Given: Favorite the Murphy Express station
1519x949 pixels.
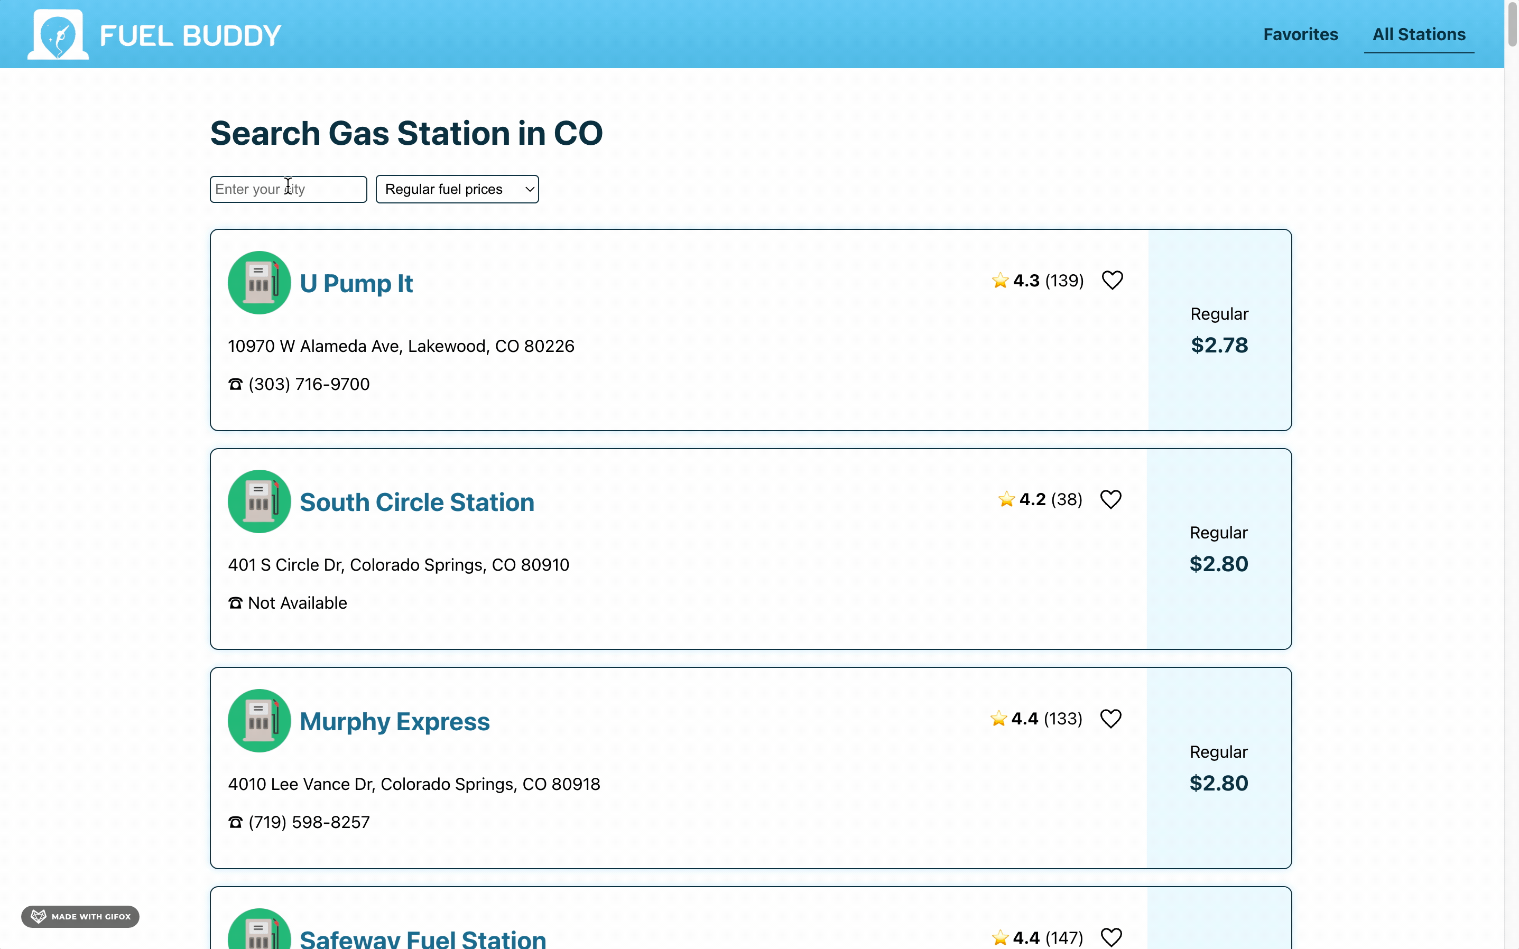Looking at the screenshot, I should coord(1110,718).
